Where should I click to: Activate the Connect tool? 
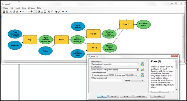59,12
